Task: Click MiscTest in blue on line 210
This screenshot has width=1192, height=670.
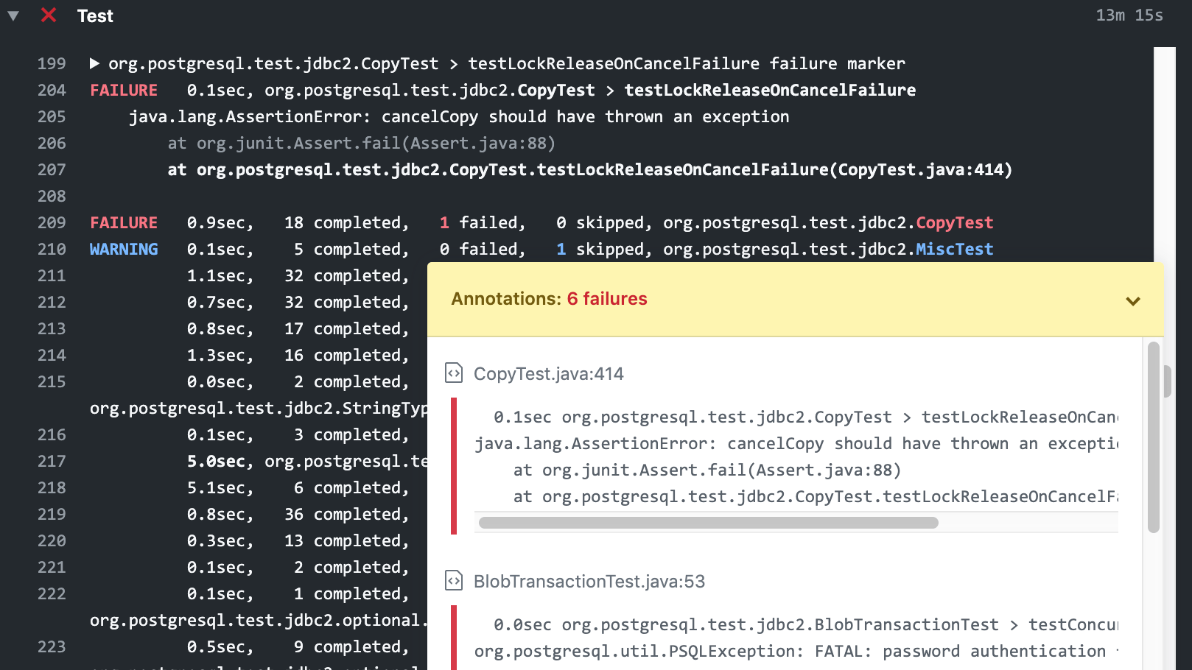Action: [954, 249]
